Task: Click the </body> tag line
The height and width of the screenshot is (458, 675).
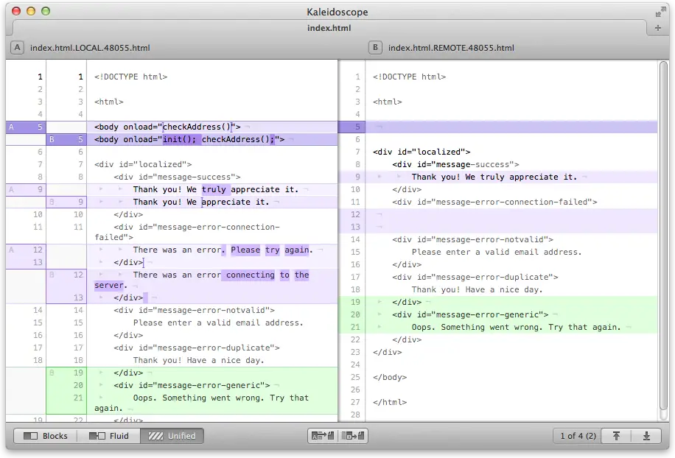Action: (x=390, y=377)
